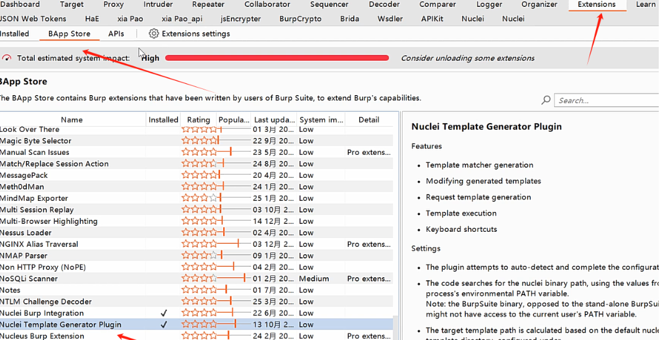Select the Nessus Loader extension
The height and width of the screenshot is (340, 660).
196,232
